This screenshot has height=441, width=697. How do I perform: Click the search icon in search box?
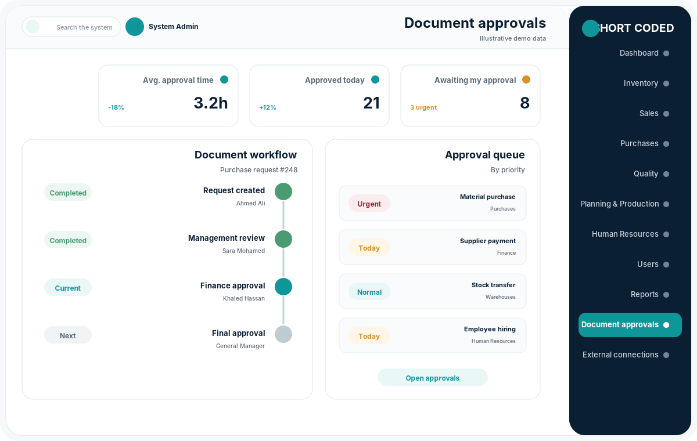tap(33, 27)
